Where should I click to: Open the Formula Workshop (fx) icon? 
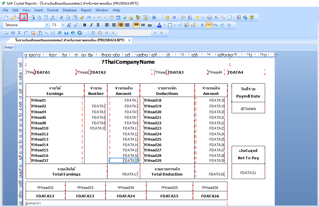point(216,17)
